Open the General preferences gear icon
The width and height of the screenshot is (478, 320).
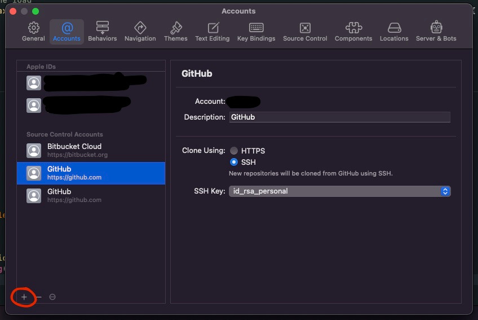[33, 28]
